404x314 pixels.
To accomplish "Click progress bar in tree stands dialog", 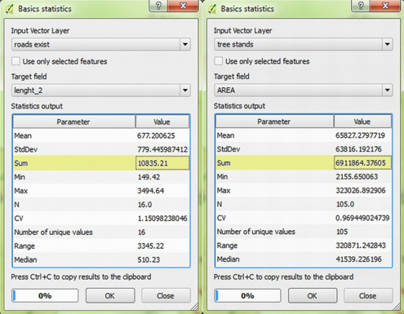I will click(247, 295).
